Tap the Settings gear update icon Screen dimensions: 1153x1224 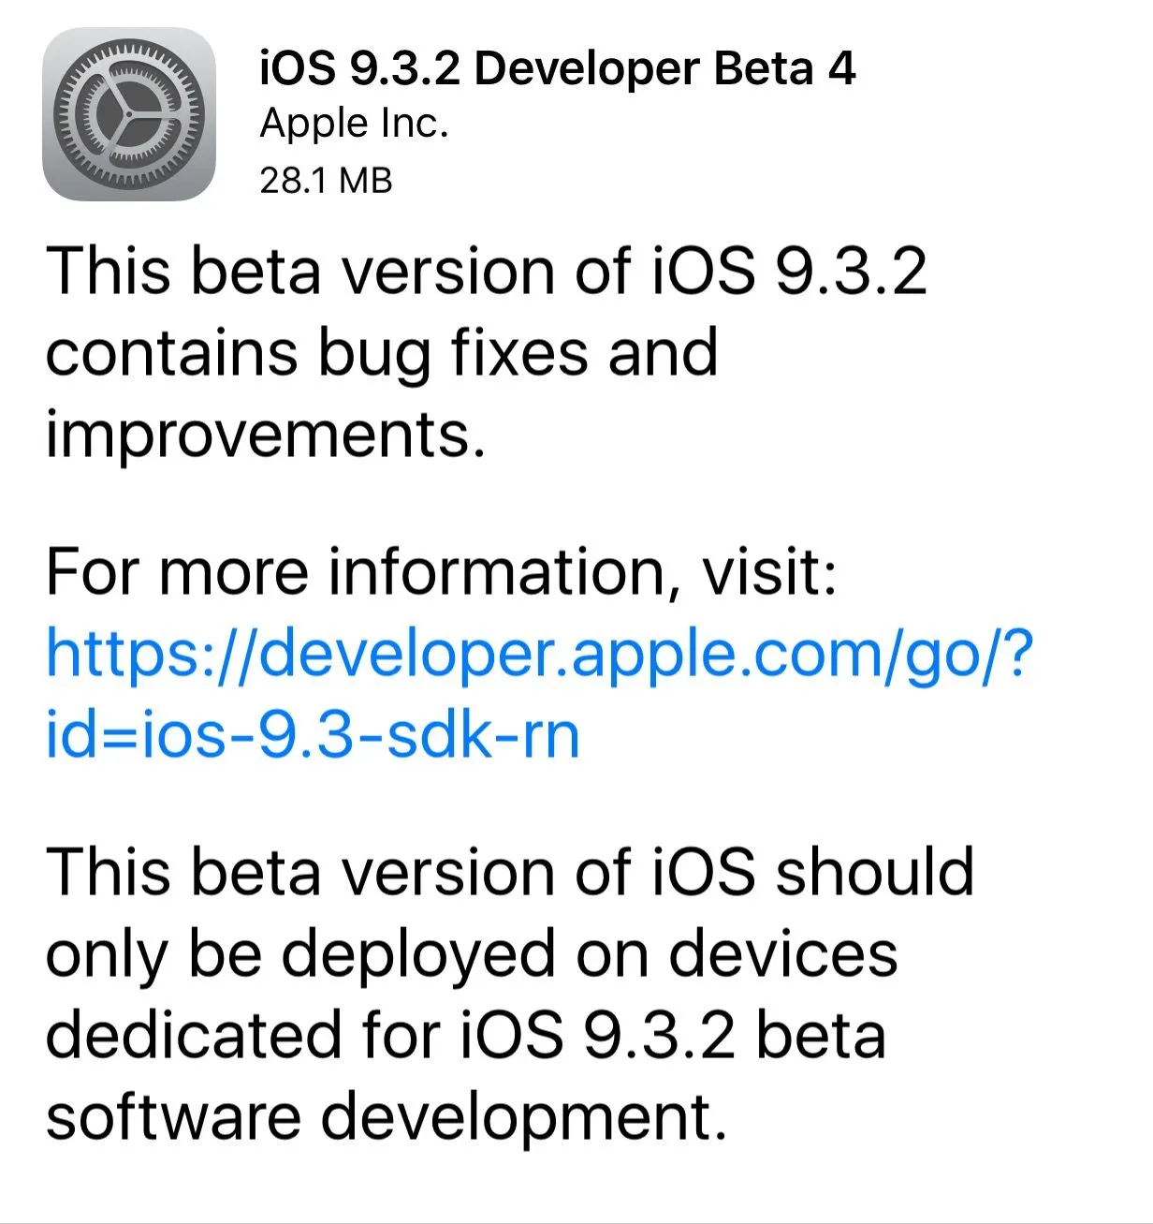129,114
